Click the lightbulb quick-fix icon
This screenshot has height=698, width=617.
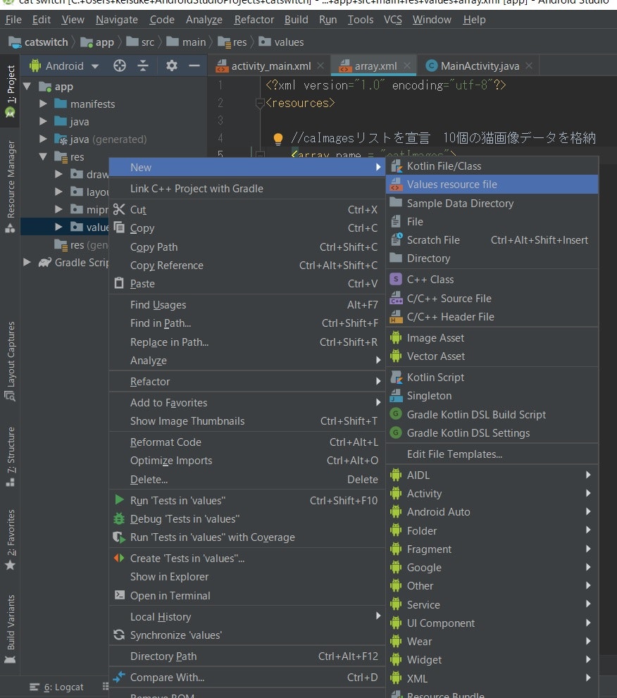tap(278, 139)
